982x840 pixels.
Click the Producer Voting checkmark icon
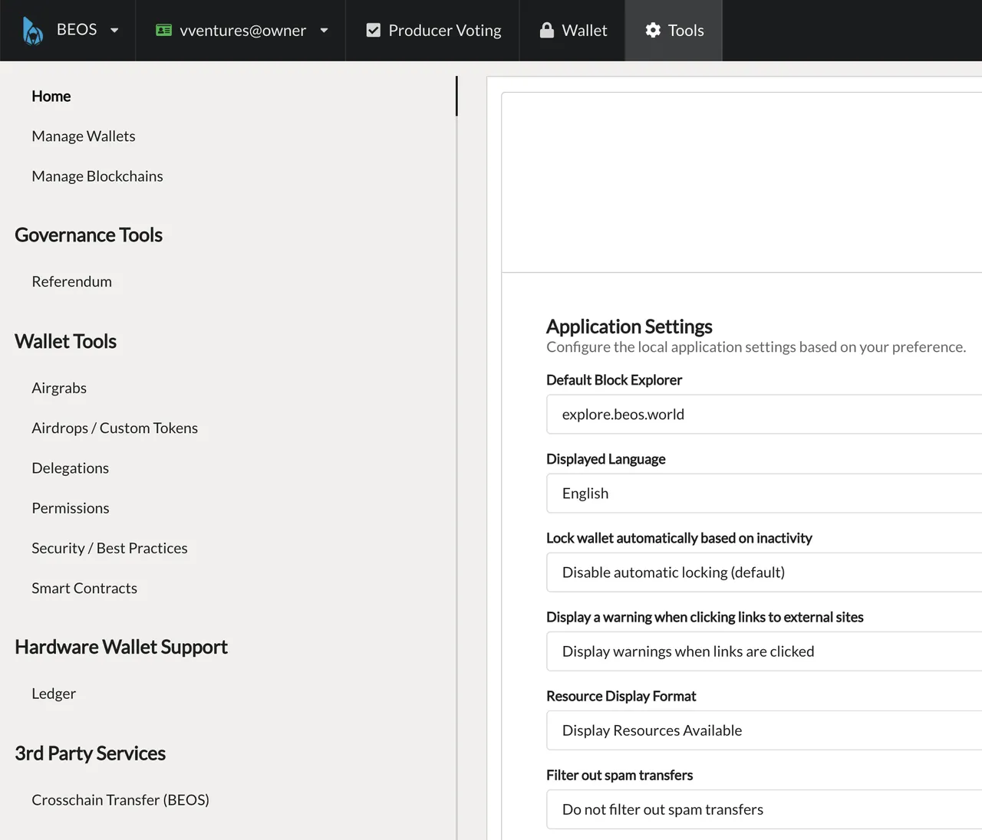374,30
